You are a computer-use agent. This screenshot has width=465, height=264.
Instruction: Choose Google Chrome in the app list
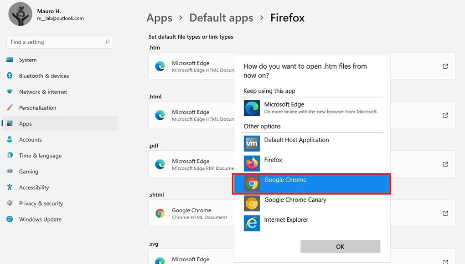pos(311,184)
